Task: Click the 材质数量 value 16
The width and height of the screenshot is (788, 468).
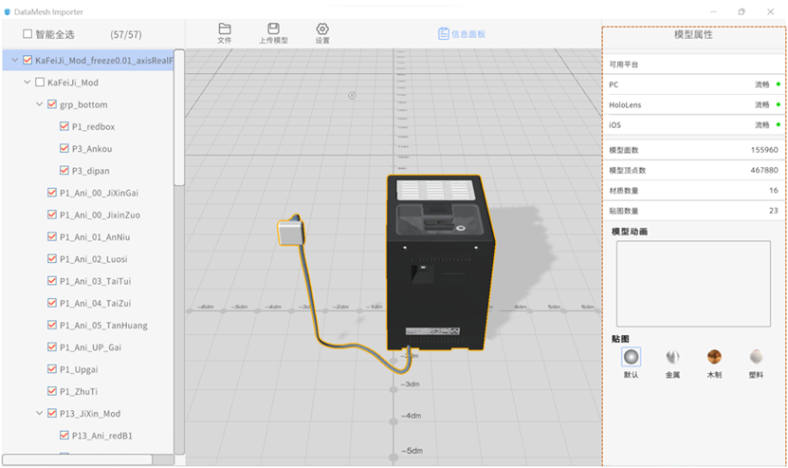Action: 774,190
